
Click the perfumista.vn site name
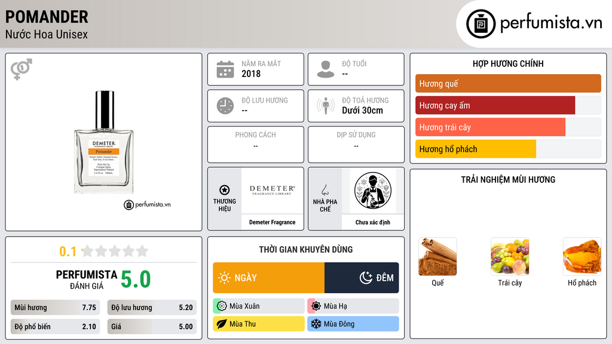point(551,23)
